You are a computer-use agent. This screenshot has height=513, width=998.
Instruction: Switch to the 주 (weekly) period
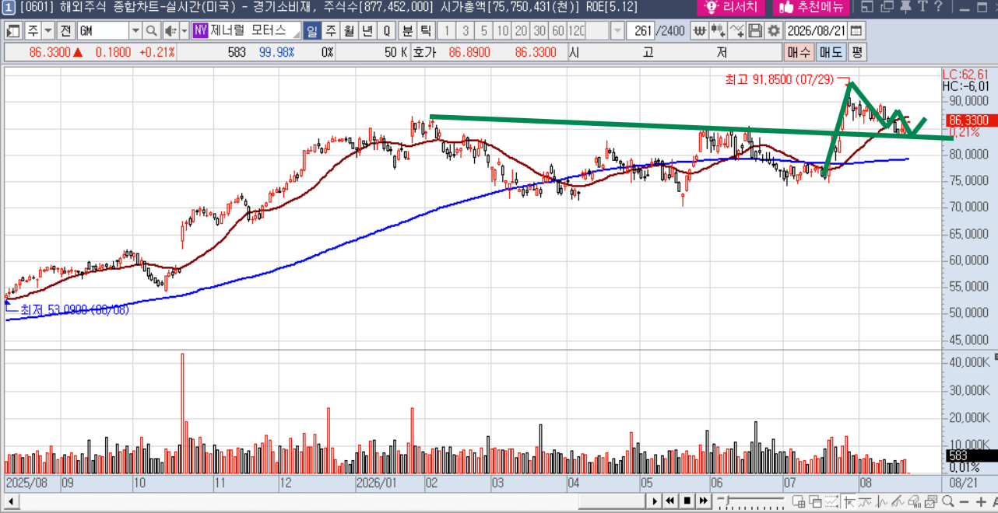(x=331, y=31)
